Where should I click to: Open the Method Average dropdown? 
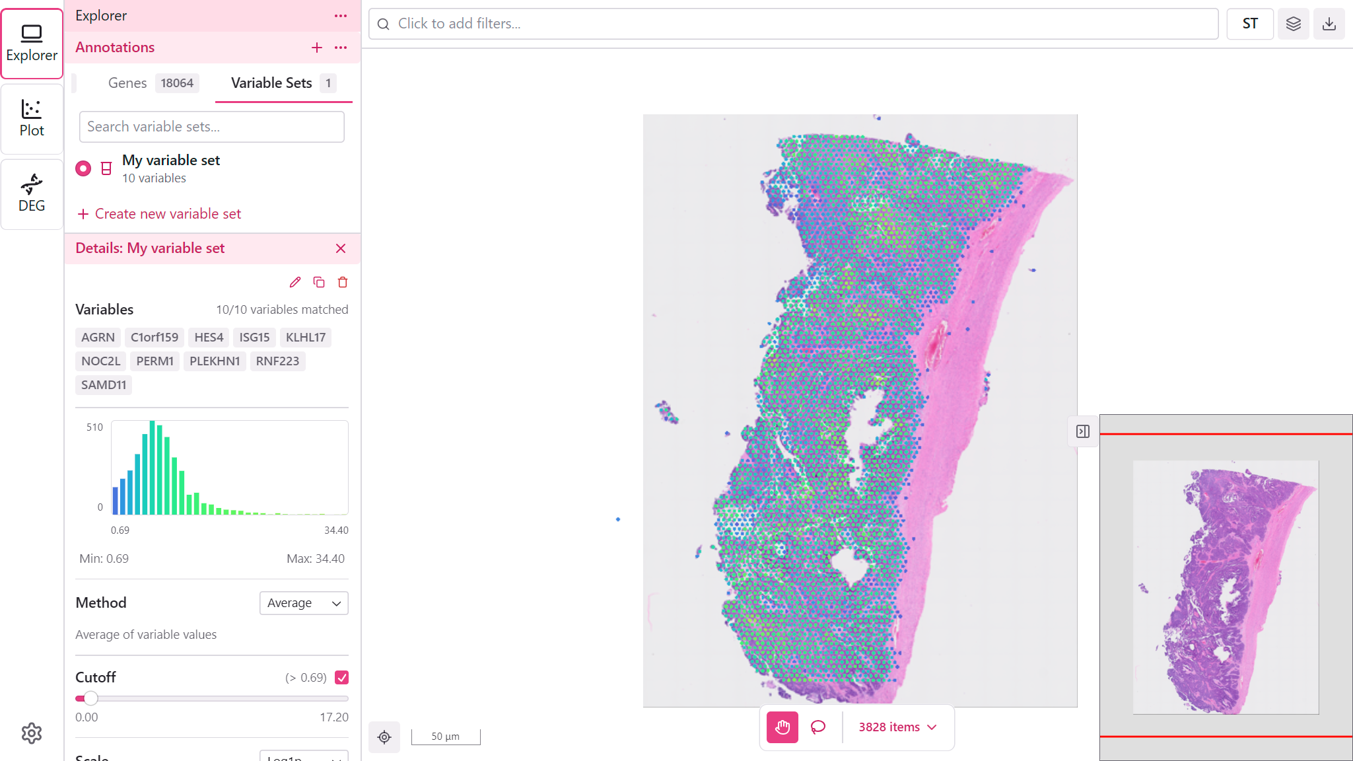coord(304,603)
